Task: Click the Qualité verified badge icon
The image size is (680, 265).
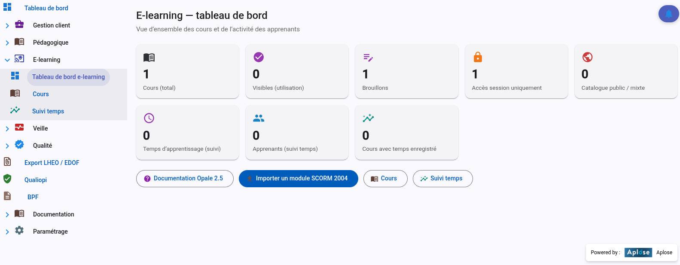Action: [19, 145]
